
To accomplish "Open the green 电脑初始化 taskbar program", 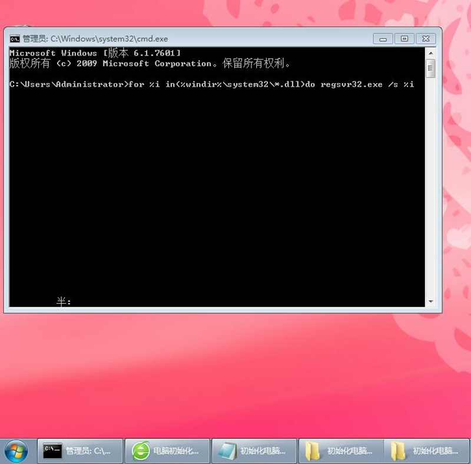I will [167, 451].
